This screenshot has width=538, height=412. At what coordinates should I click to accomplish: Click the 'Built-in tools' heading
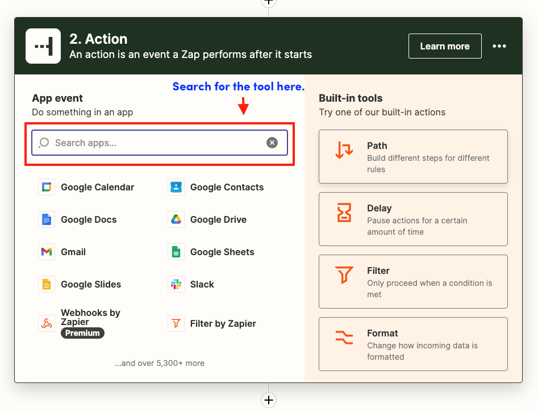(x=351, y=98)
